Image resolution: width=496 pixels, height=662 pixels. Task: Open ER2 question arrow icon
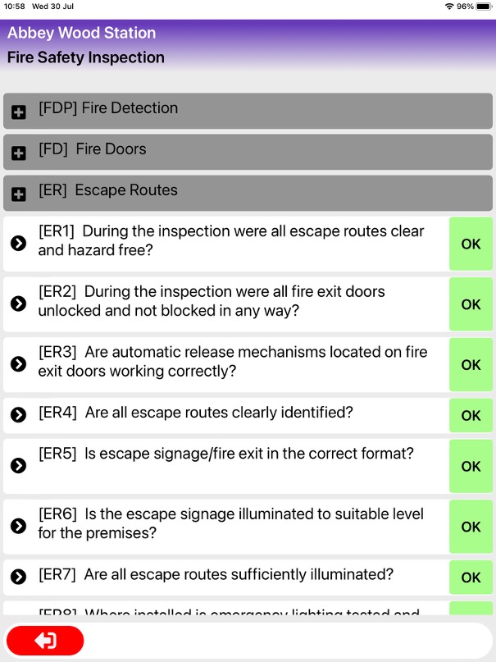(18, 304)
